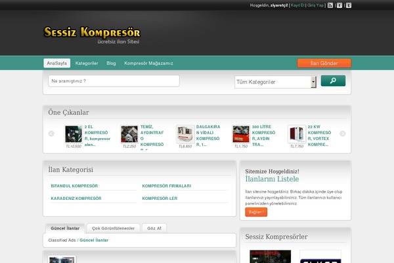Open the Tüm Kategoriler dropdown
The height and width of the screenshot is (263, 394).
coord(275,82)
